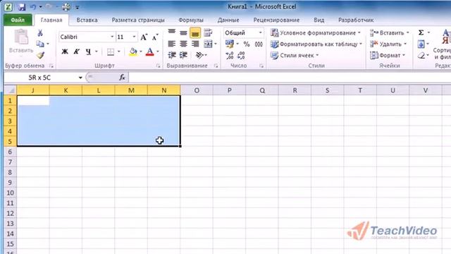Switch to the Формулы tab
The image size is (451, 254).
[191, 20]
